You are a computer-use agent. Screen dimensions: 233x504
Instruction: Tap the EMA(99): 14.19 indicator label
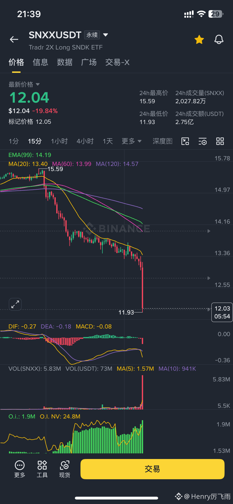tap(30, 155)
